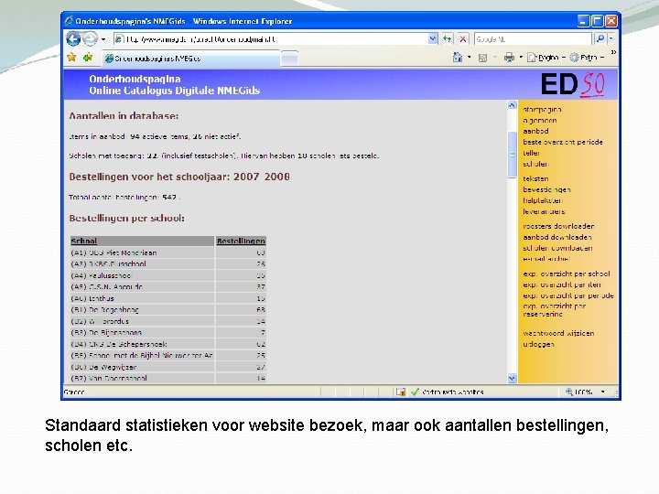Click the Print toolbar icon
659x494 pixels.
[x=509, y=57]
